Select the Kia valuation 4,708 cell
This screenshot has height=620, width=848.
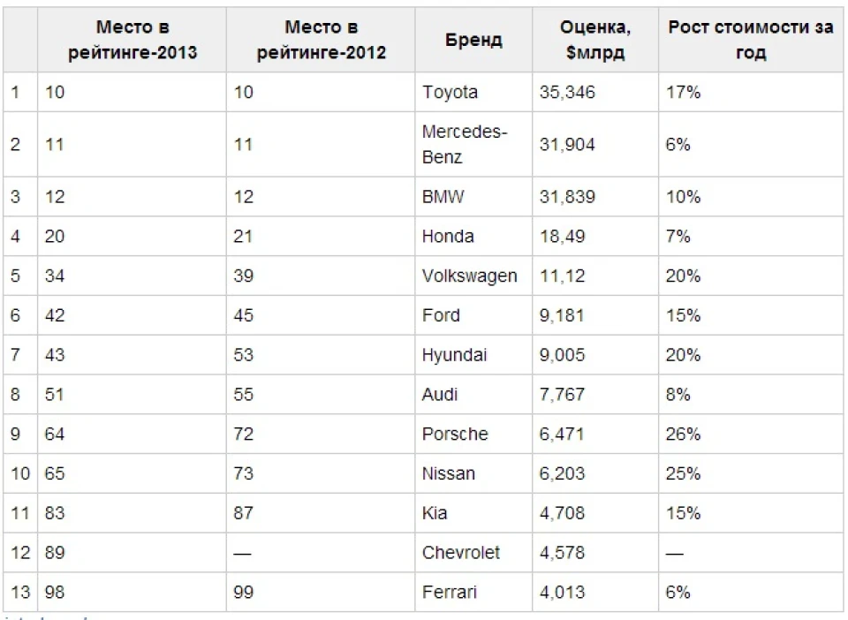pos(595,513)
